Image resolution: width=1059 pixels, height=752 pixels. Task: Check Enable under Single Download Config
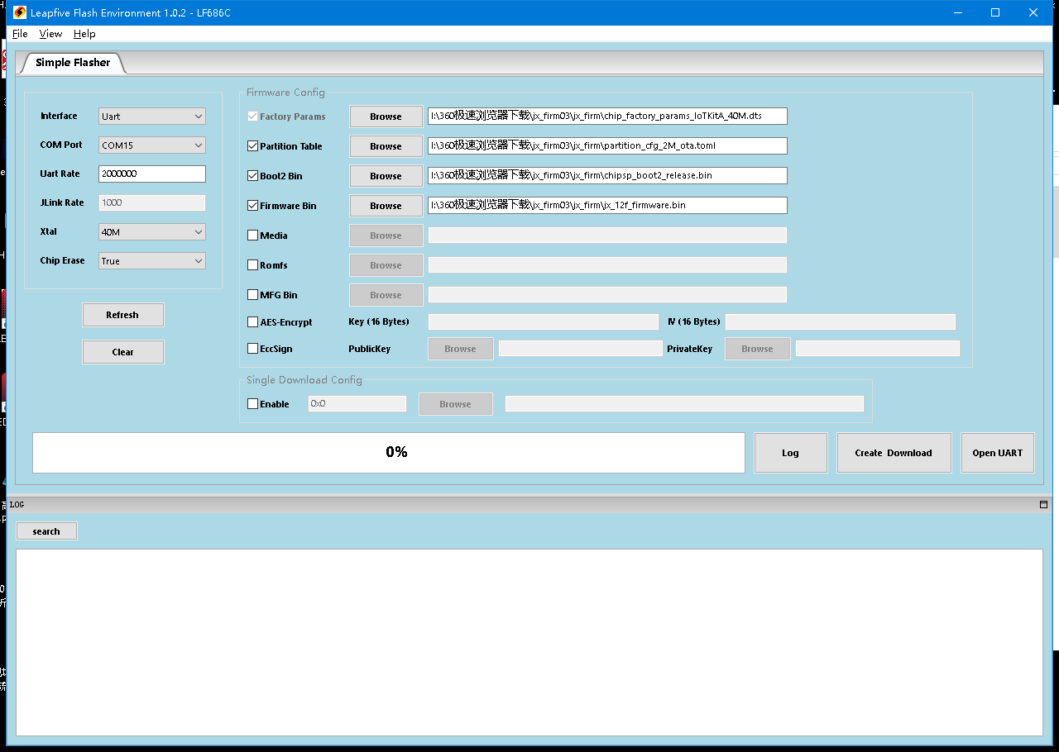point(253,404)
